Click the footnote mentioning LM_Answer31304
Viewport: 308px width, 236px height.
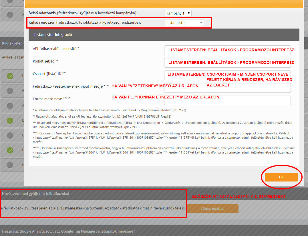click(x=164, y=152)
